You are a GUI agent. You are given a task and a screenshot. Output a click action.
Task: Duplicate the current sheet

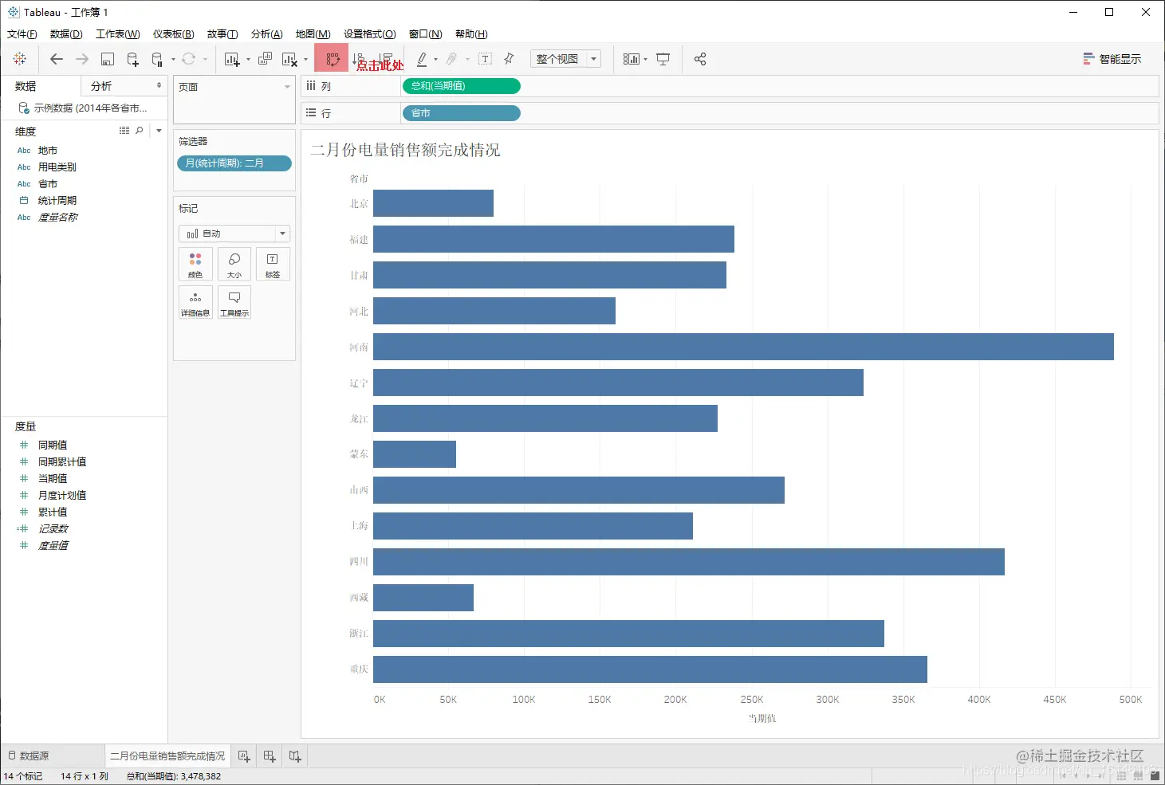tap(265, 59)
